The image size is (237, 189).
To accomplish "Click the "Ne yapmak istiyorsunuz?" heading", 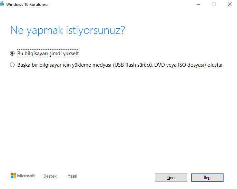I will coord(68,30).
